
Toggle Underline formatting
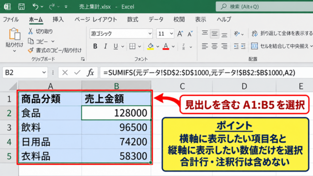115,46
